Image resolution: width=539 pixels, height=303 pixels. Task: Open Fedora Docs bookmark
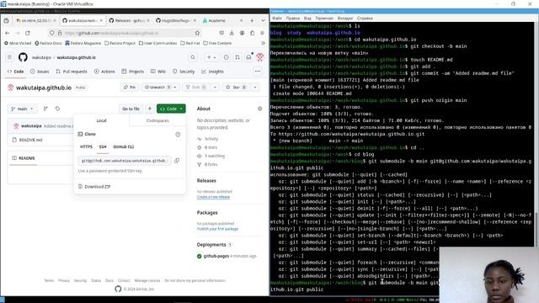48,43
